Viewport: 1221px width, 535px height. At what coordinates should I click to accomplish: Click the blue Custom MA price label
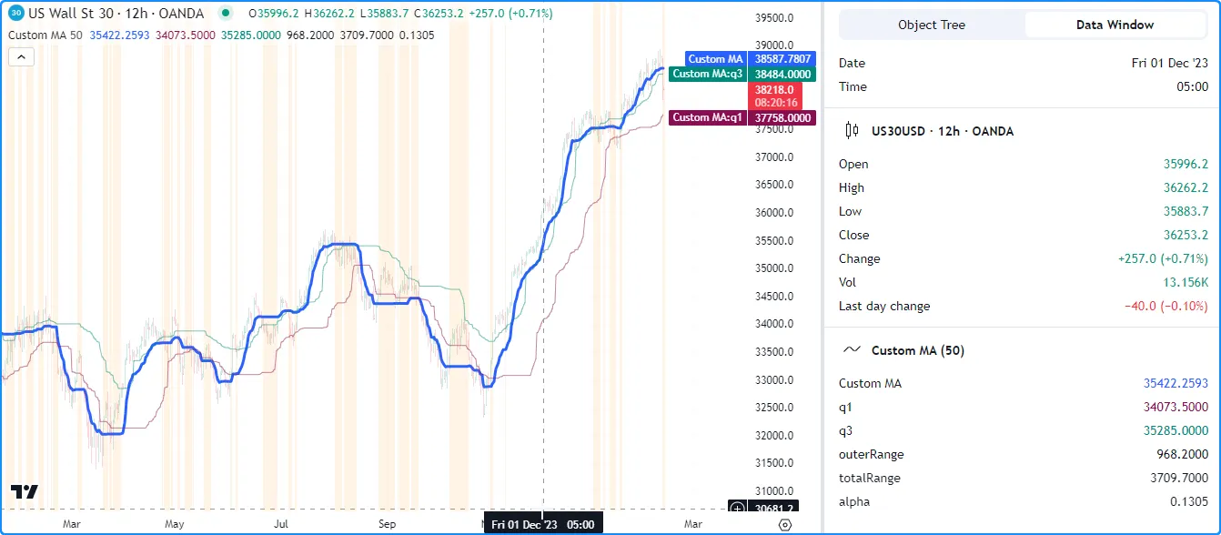pos(715,59)
